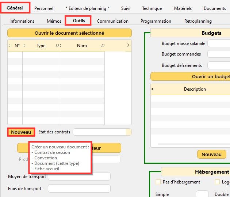Click the Budget masse salariale field
This screenshot has width=230, height=197.
(x=218, y=43)
